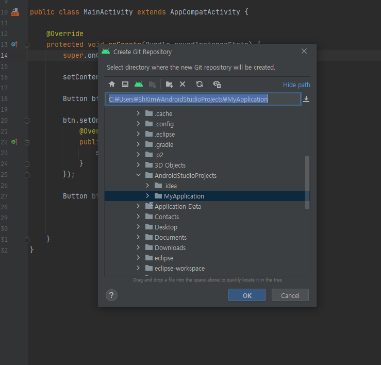Click the fold end marker on line 31

click(27, 240)
